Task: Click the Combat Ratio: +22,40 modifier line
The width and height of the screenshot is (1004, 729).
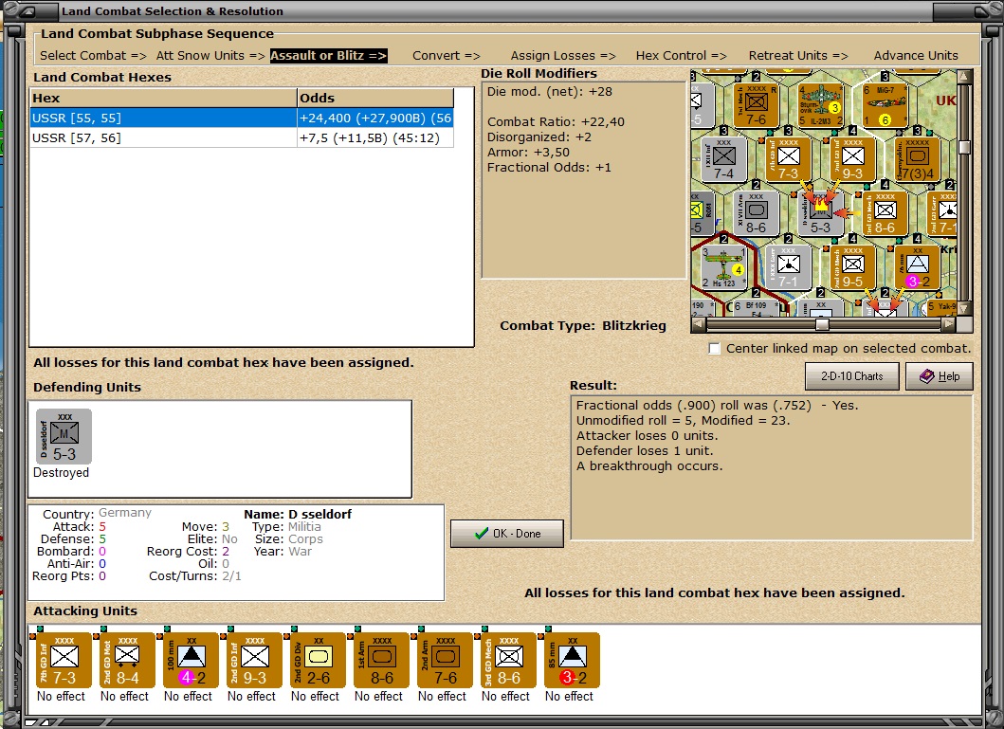Action: click(x=556, y=121)
